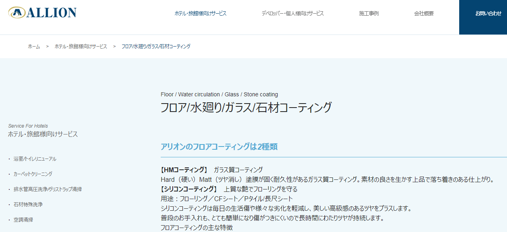Click the ALLION logo

click(42, 13)
